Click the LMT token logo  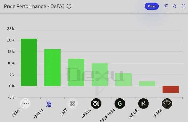click(72, 103)
